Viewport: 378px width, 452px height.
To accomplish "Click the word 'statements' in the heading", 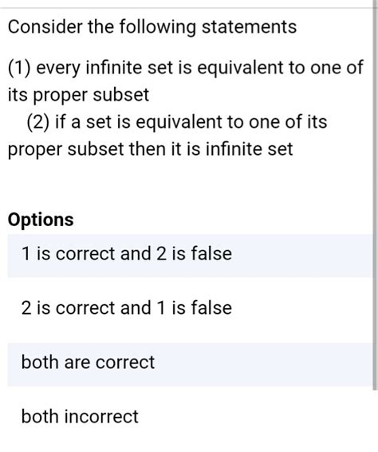I will click(x=249, y=27).
